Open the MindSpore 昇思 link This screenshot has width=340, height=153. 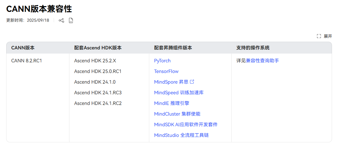tap(171, 82)
